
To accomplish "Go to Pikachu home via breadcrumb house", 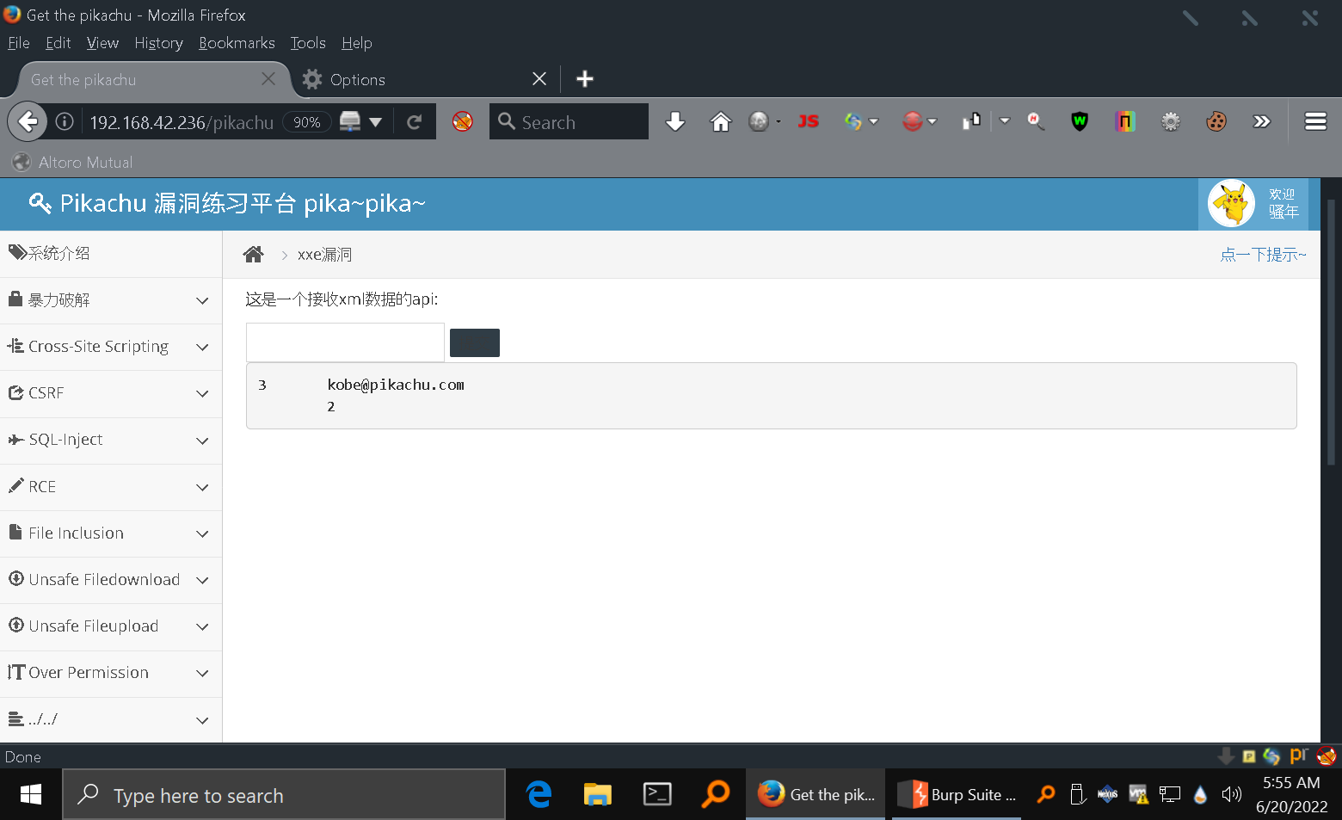I will (253, 255).
